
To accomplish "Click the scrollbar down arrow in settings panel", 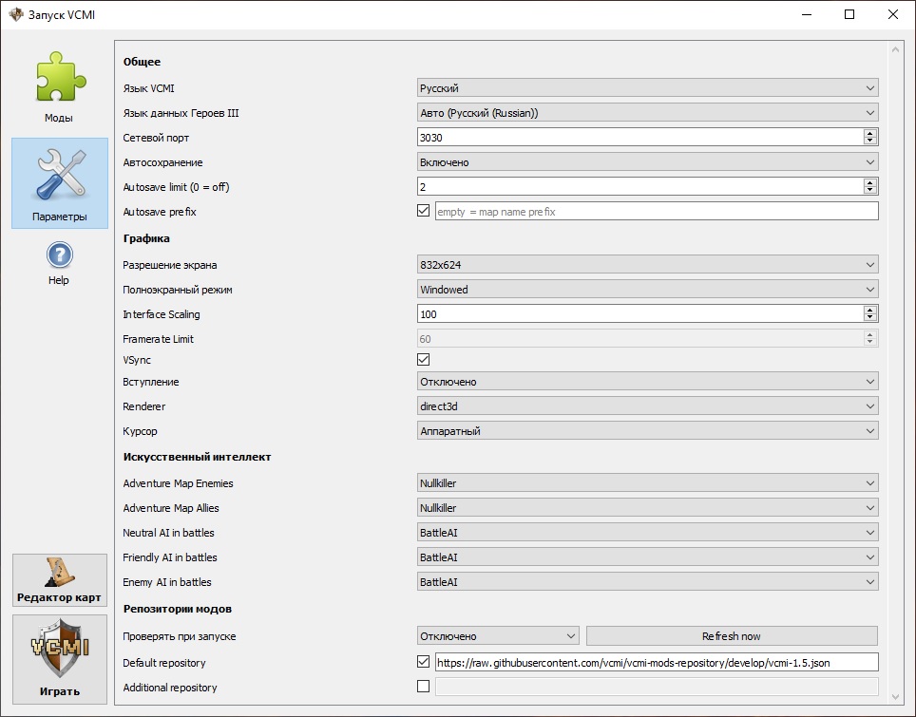I will pos(895,696).
